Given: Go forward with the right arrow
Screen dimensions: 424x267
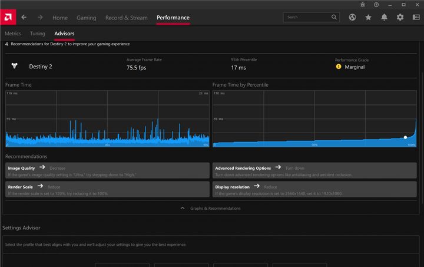Looking at the screenshot, I should click(x=40, y=17).
